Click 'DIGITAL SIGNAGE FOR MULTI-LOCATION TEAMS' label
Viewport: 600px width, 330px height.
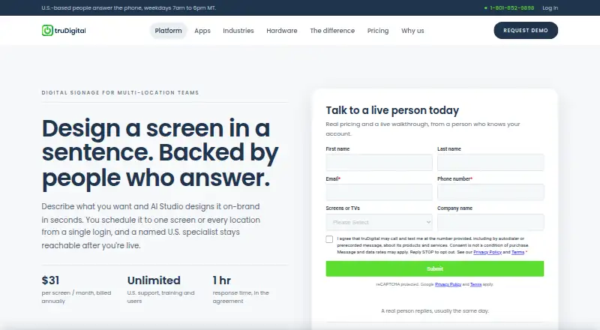(x=120, y=93)
